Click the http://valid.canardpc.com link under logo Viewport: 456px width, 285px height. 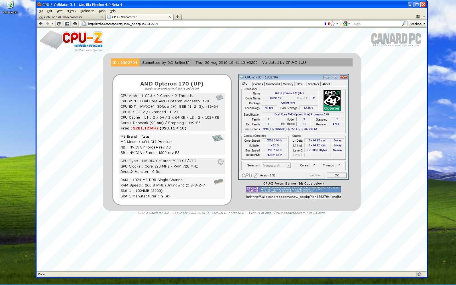[88, 50]
